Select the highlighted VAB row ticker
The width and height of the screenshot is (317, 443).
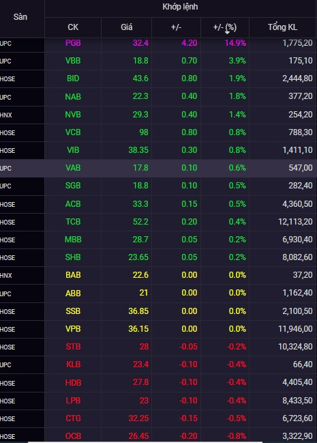[x=73, y=168]
